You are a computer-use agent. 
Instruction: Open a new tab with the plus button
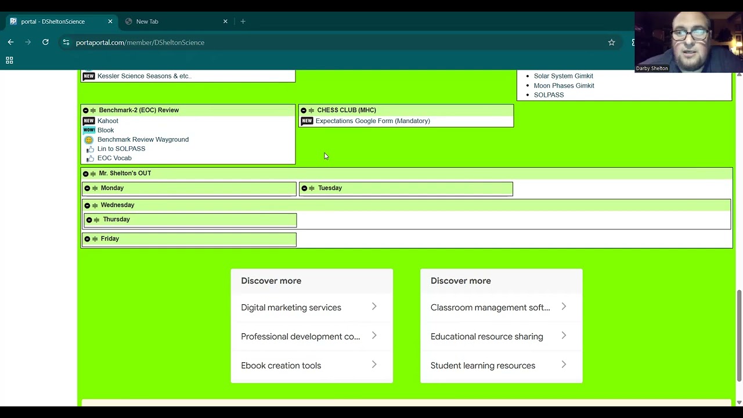[243, 21]
